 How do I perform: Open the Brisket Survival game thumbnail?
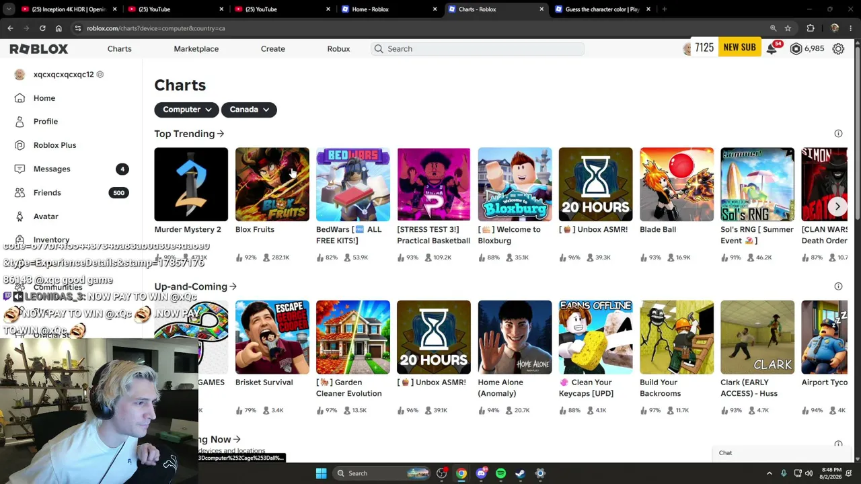(x=272, y=337)
